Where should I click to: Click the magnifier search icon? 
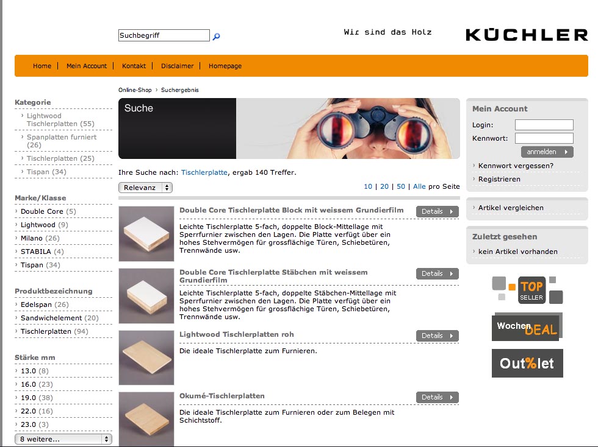click(x=216, y=37)
